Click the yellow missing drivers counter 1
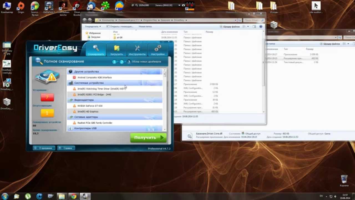 (47, 113)
